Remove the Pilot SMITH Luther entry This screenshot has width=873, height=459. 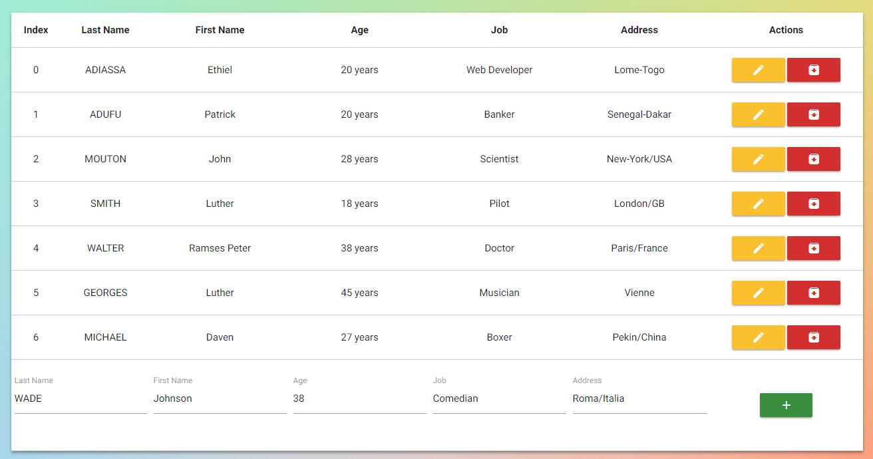coord(814,204)
